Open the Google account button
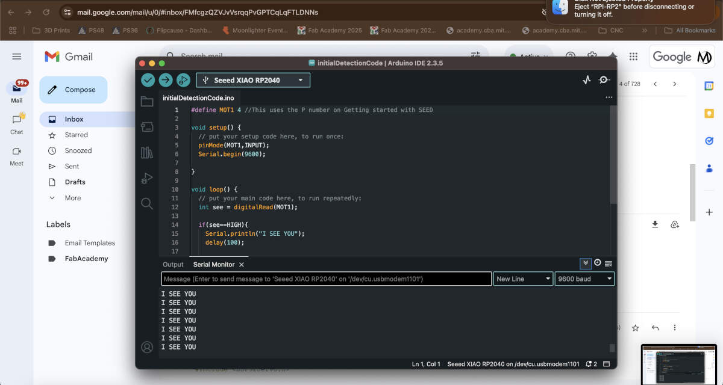The image size is (723, 385). [x=682, y=57]
